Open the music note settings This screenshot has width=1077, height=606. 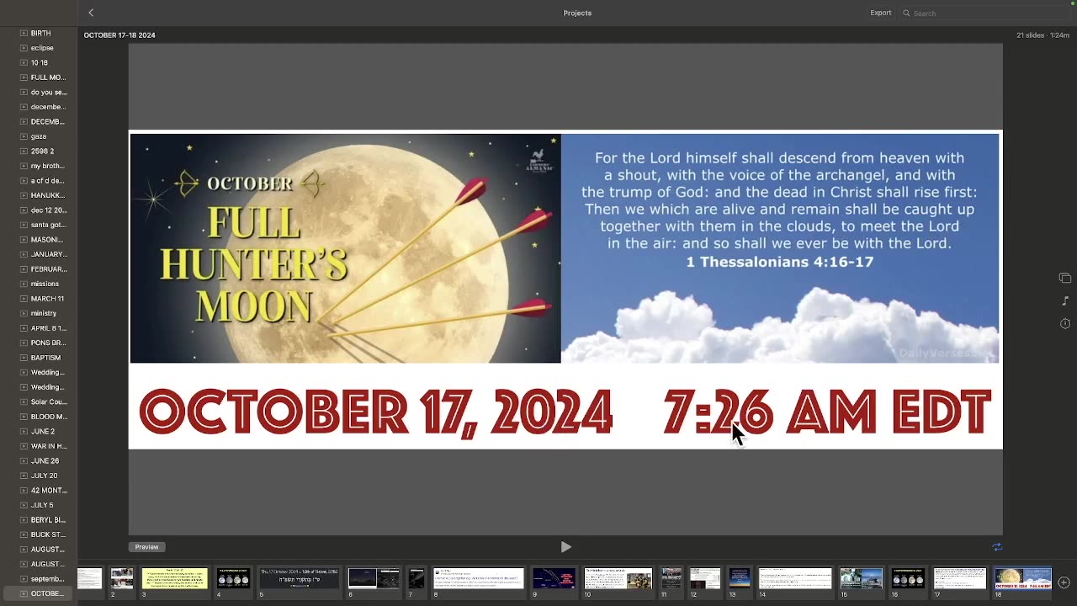point(1064,301)
